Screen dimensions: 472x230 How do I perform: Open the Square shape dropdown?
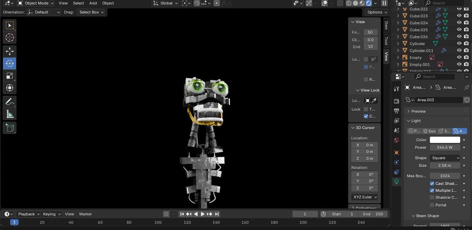click(x=445, y=158)
